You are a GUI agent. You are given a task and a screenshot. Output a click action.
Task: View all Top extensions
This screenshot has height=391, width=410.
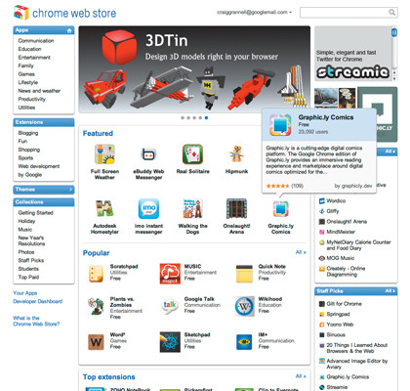pyautogui.click(x=301, y=376)
